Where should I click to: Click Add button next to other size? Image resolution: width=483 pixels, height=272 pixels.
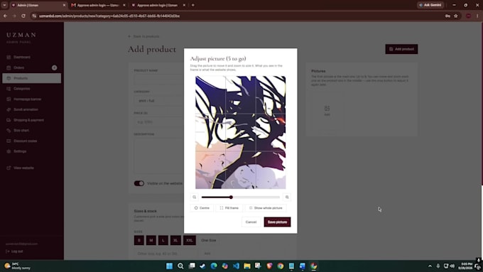207,254
